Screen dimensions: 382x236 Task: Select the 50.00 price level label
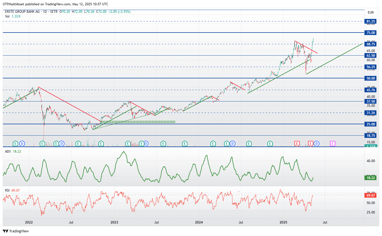point(371,78)
